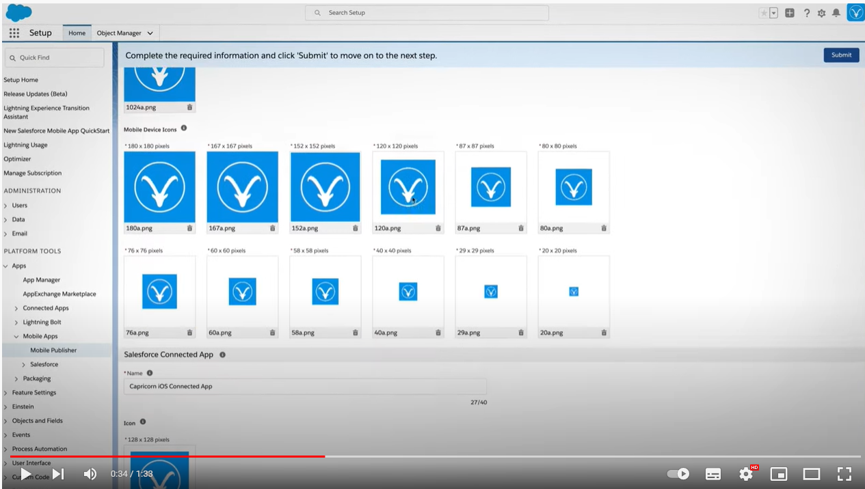Viewport: 865px width, 489px height.
Task: Remove the 120a.png icon file
Action: pyautogui.click(x=438, y=228)
